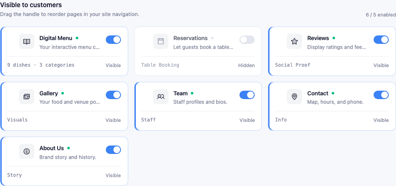396x186 pixels.
Task: Click the 'Visible' status on Reviews card
Action: (x=381, y=65)
